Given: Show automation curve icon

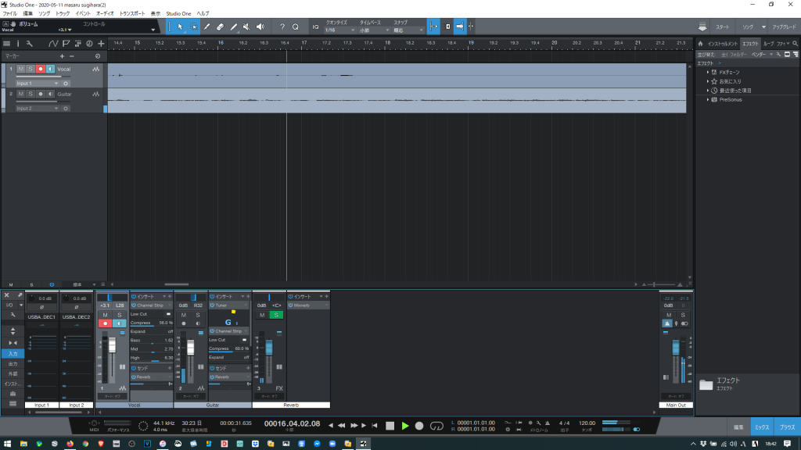Looking at the screenshot, I should click(53, 44).
